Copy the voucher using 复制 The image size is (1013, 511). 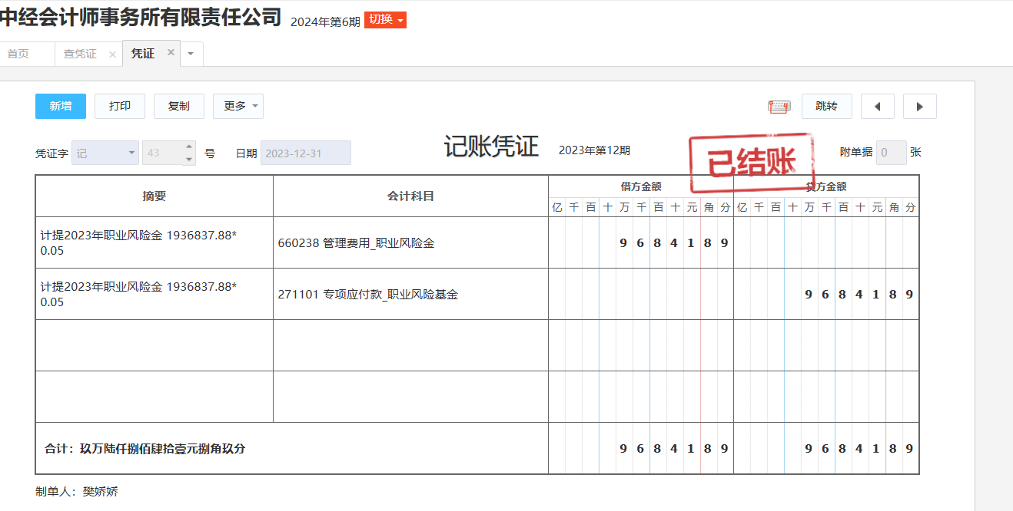[x=178, y=107]
